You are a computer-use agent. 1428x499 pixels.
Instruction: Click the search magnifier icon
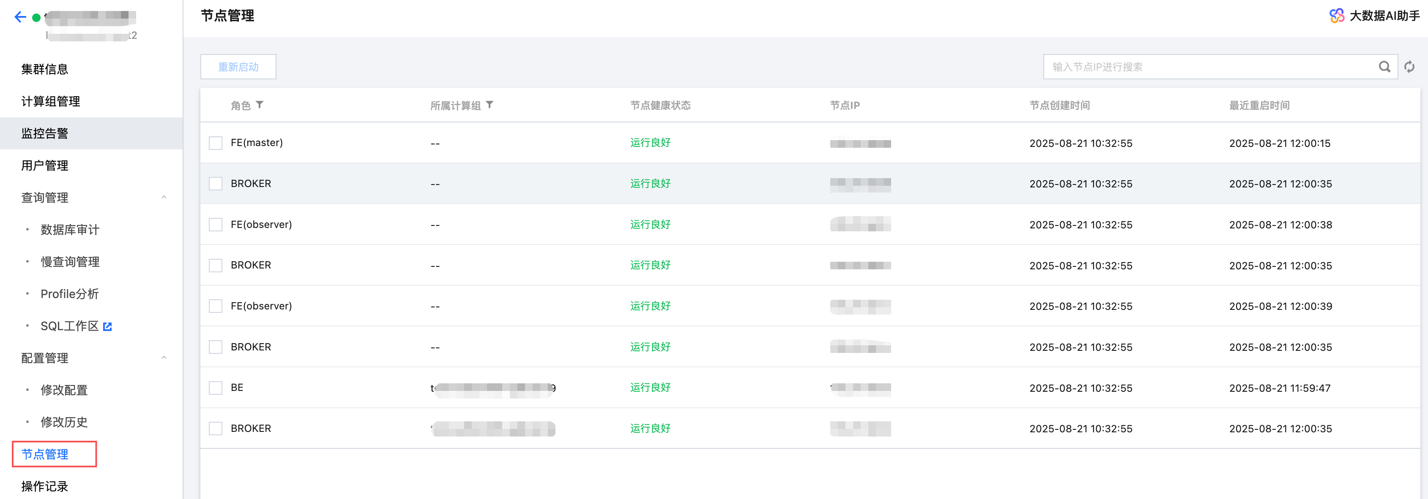point(1384,67)
